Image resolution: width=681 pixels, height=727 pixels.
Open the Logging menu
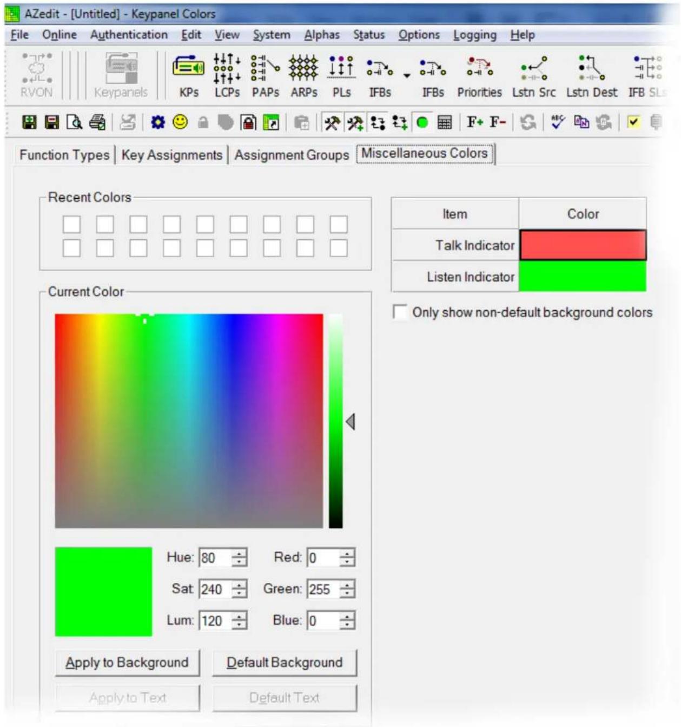coord(475,35)
